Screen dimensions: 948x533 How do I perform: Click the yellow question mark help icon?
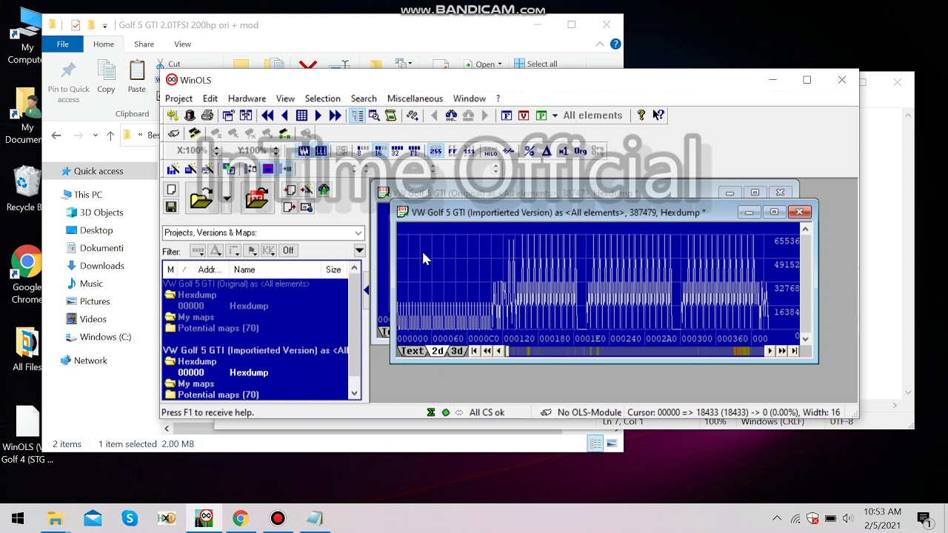click(x=641, y=115)
